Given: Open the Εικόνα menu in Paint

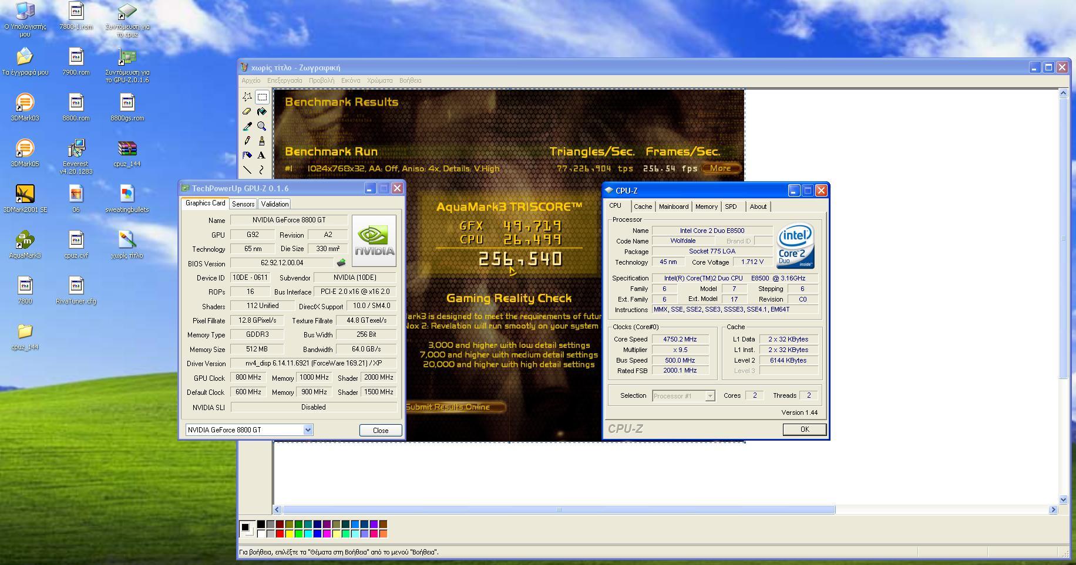Looking at the screenshot, I should [x=351, y=80].
